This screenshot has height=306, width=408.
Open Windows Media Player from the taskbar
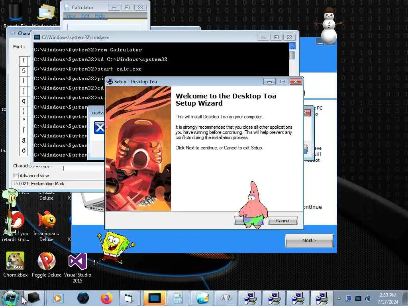58,298
